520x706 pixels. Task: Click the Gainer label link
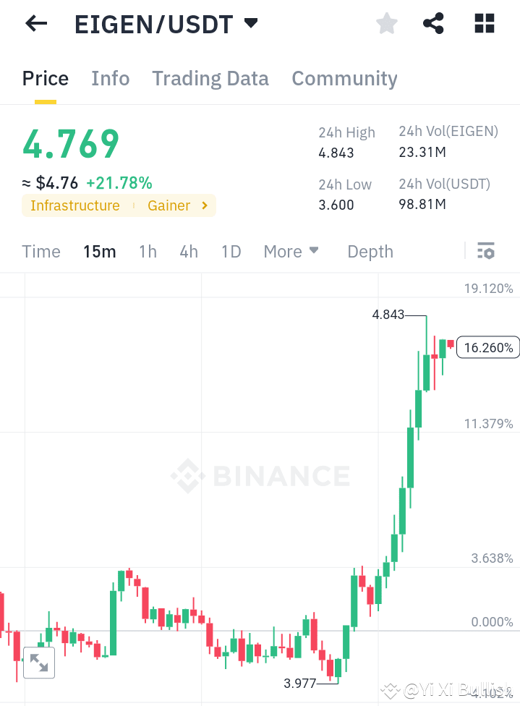169,205
